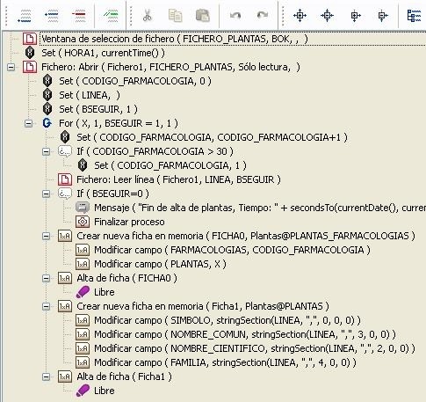Click the message icon beside Mensaje line
The height and width of the screenshot is (402, 426).
(x=83, y=208)
